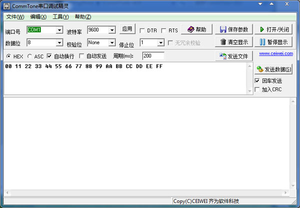Click the receive area vertical scrollbar down arrow
The height and width of the screenshot is (208, 300).
point(293,186)
